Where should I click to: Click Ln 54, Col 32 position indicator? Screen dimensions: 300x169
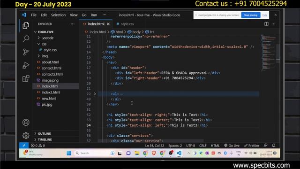tap(155, 146)
